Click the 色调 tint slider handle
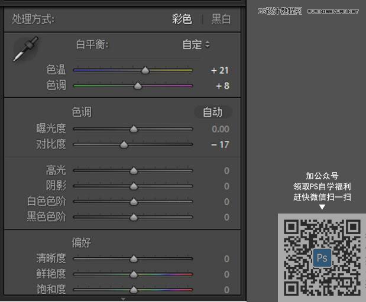 138,86
